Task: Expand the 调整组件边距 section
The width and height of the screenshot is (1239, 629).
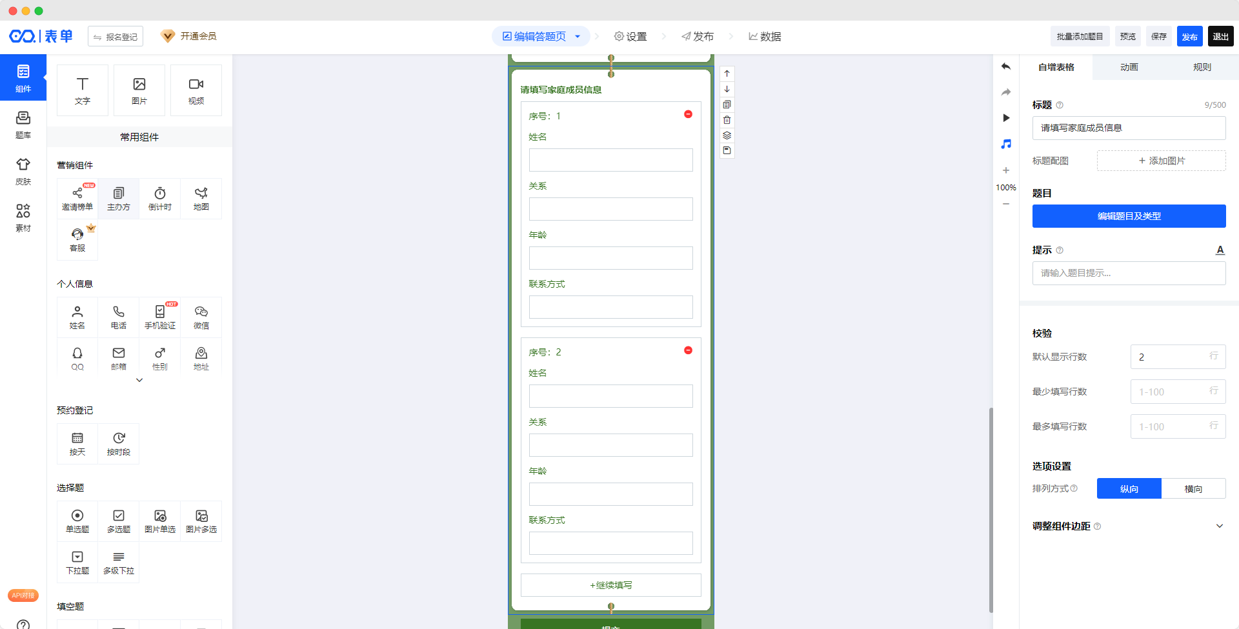Action: (1219, 526)
